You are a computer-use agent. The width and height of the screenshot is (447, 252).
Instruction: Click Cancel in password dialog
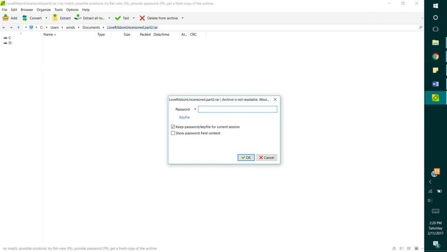pos(267,158)
